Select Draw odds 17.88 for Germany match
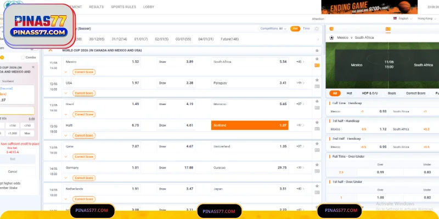 pos(176,168)
